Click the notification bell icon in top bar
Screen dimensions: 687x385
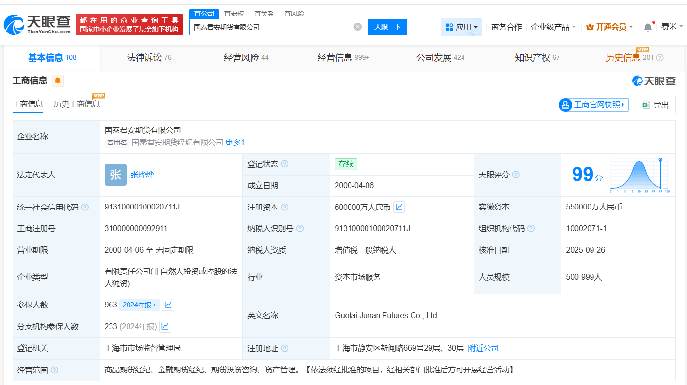coord(647,27)
